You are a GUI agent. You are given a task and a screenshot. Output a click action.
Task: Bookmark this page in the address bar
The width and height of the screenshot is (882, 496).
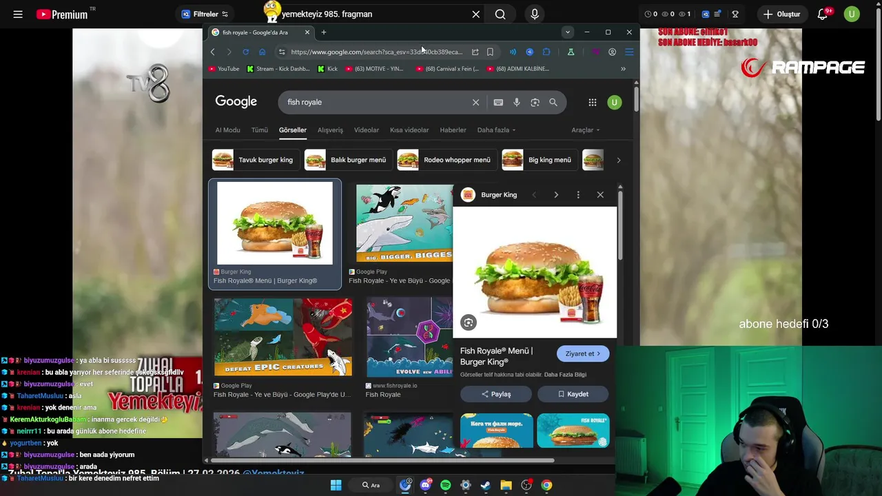[x=490, y=52]
